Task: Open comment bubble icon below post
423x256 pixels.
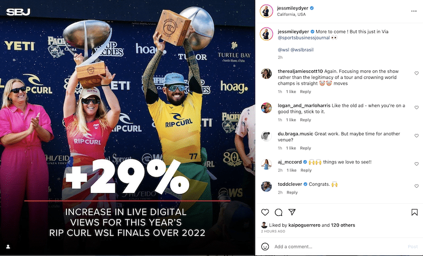Action: point(279,212)
